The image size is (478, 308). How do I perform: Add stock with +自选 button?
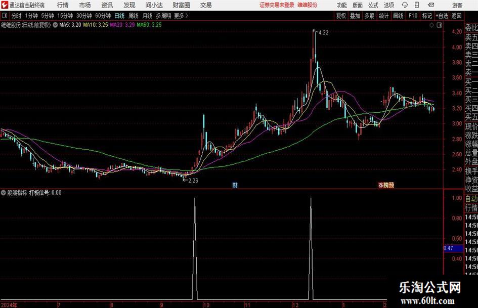click(442, 16)
